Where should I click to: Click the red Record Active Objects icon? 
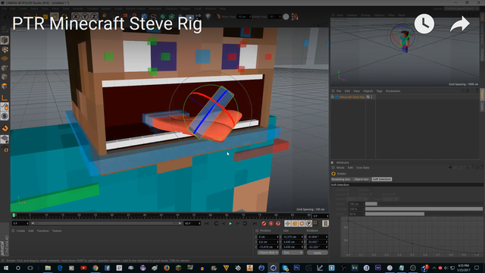pyautogui.click(x=264, y=224)
